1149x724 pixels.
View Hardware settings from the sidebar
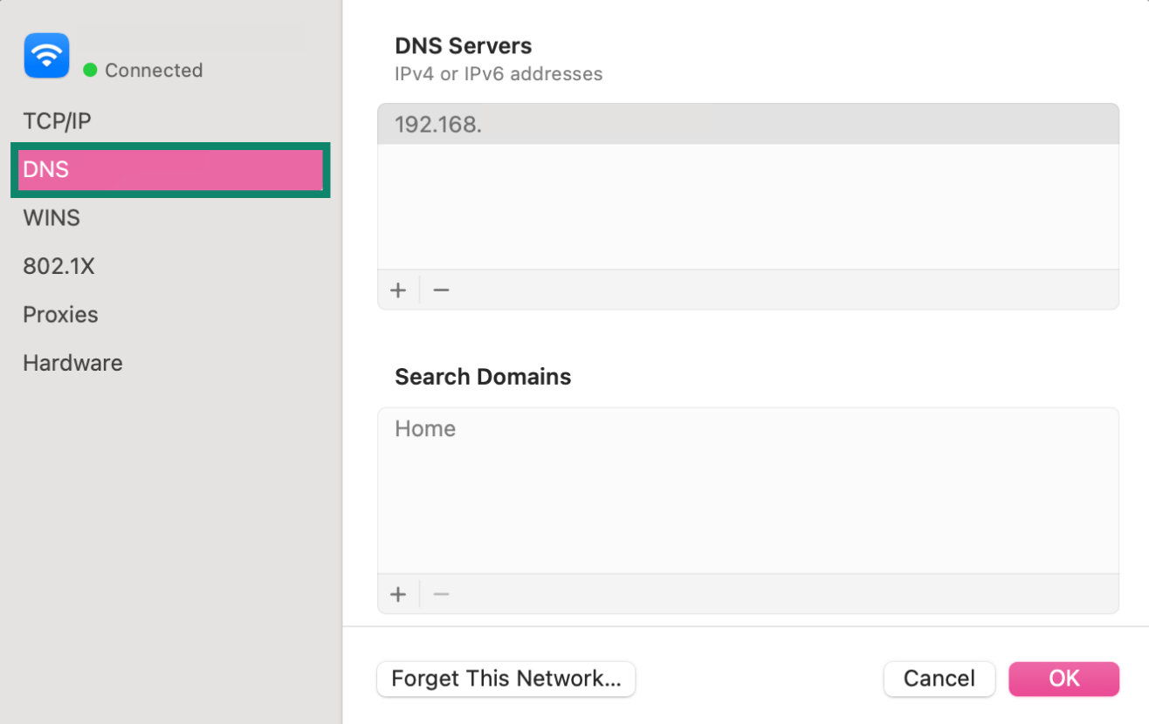coord(72,362)
